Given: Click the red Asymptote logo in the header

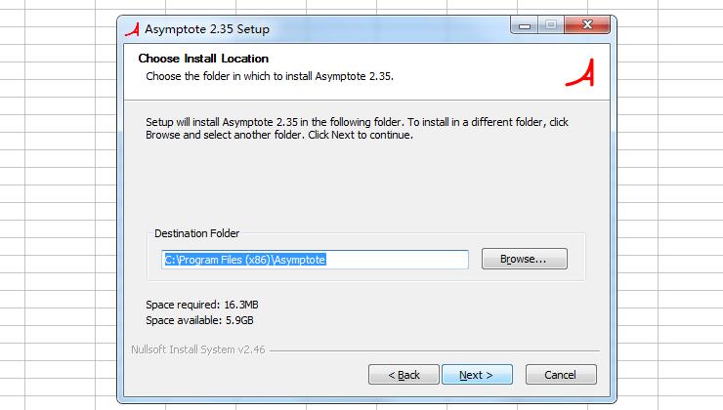Looking at the screenshot, I should pos(583,72).
